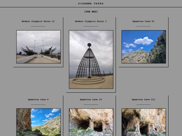
Task: Open the Modern Olympics Ruins I title
Action: [91, 21]
